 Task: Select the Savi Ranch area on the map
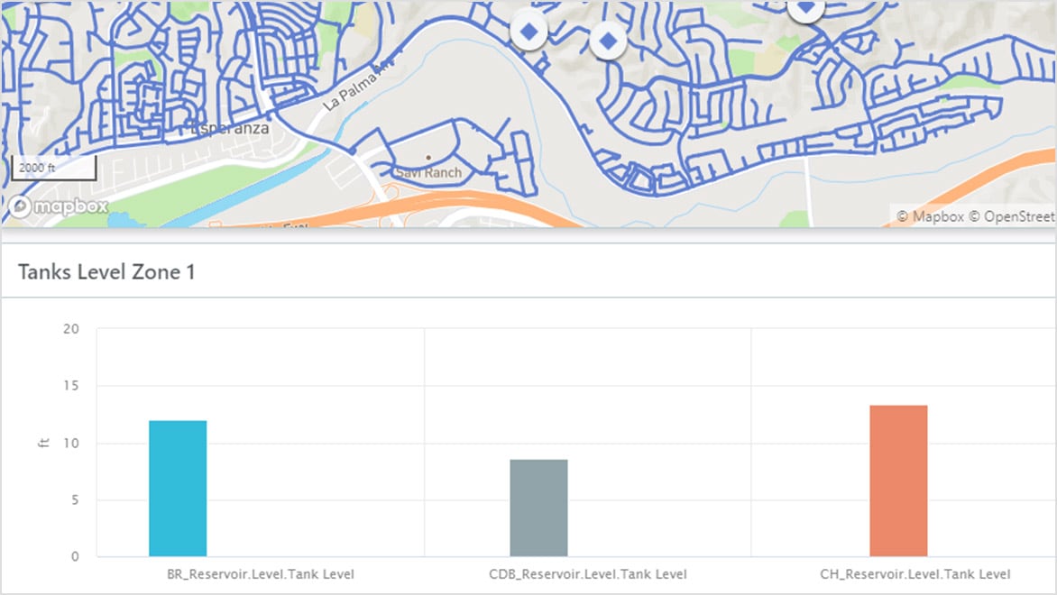click(428, 171)
